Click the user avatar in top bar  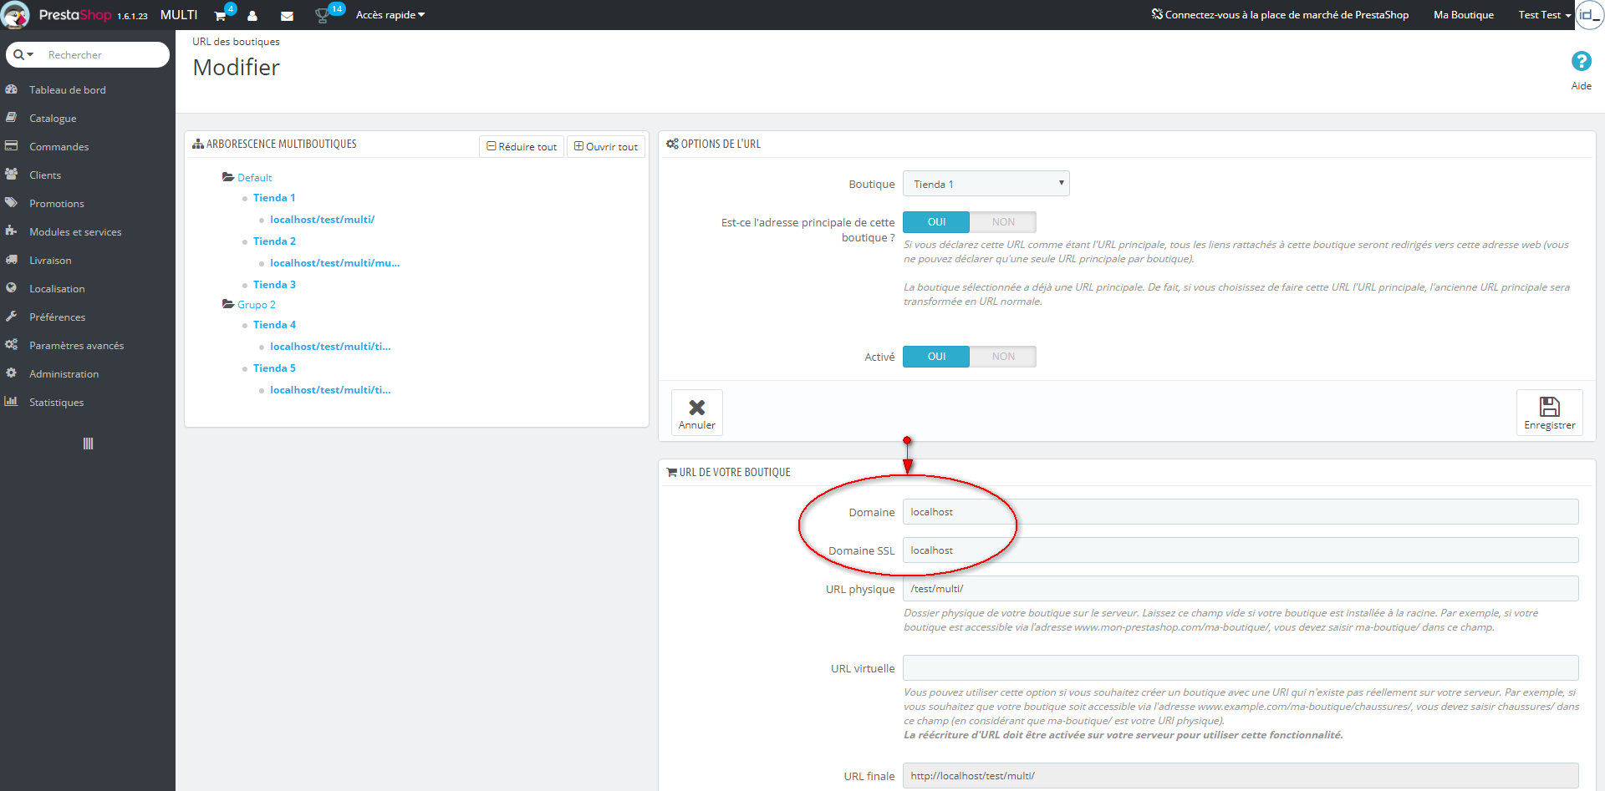[1589, 15]
